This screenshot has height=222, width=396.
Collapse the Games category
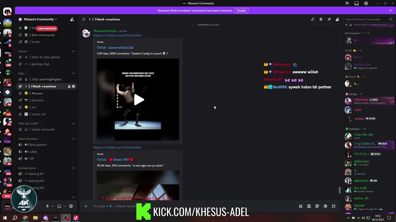(24, 51)
